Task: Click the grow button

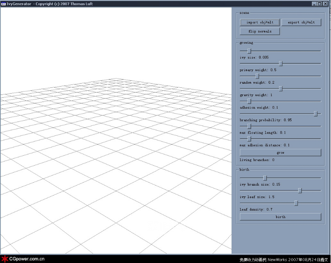Action: tap(280, 153)
